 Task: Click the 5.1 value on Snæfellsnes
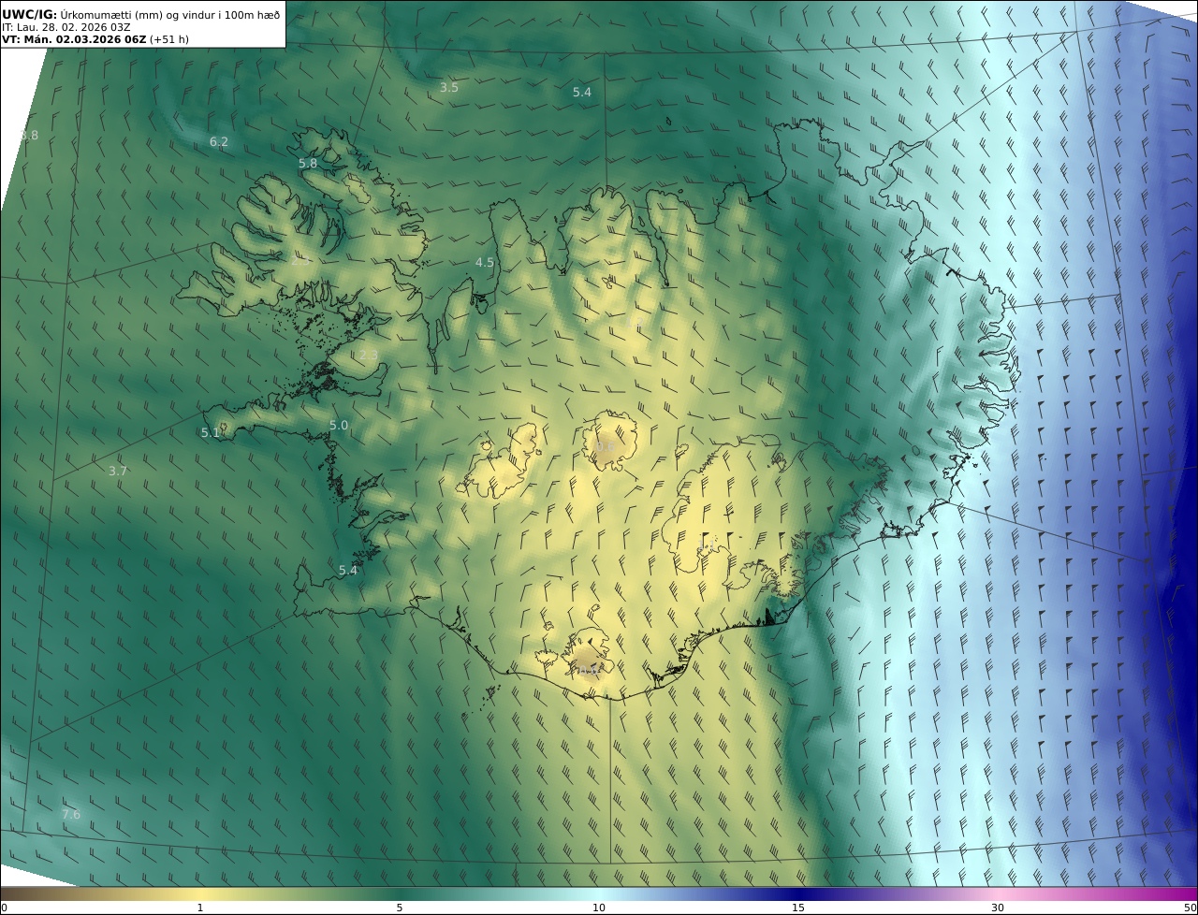211,433
